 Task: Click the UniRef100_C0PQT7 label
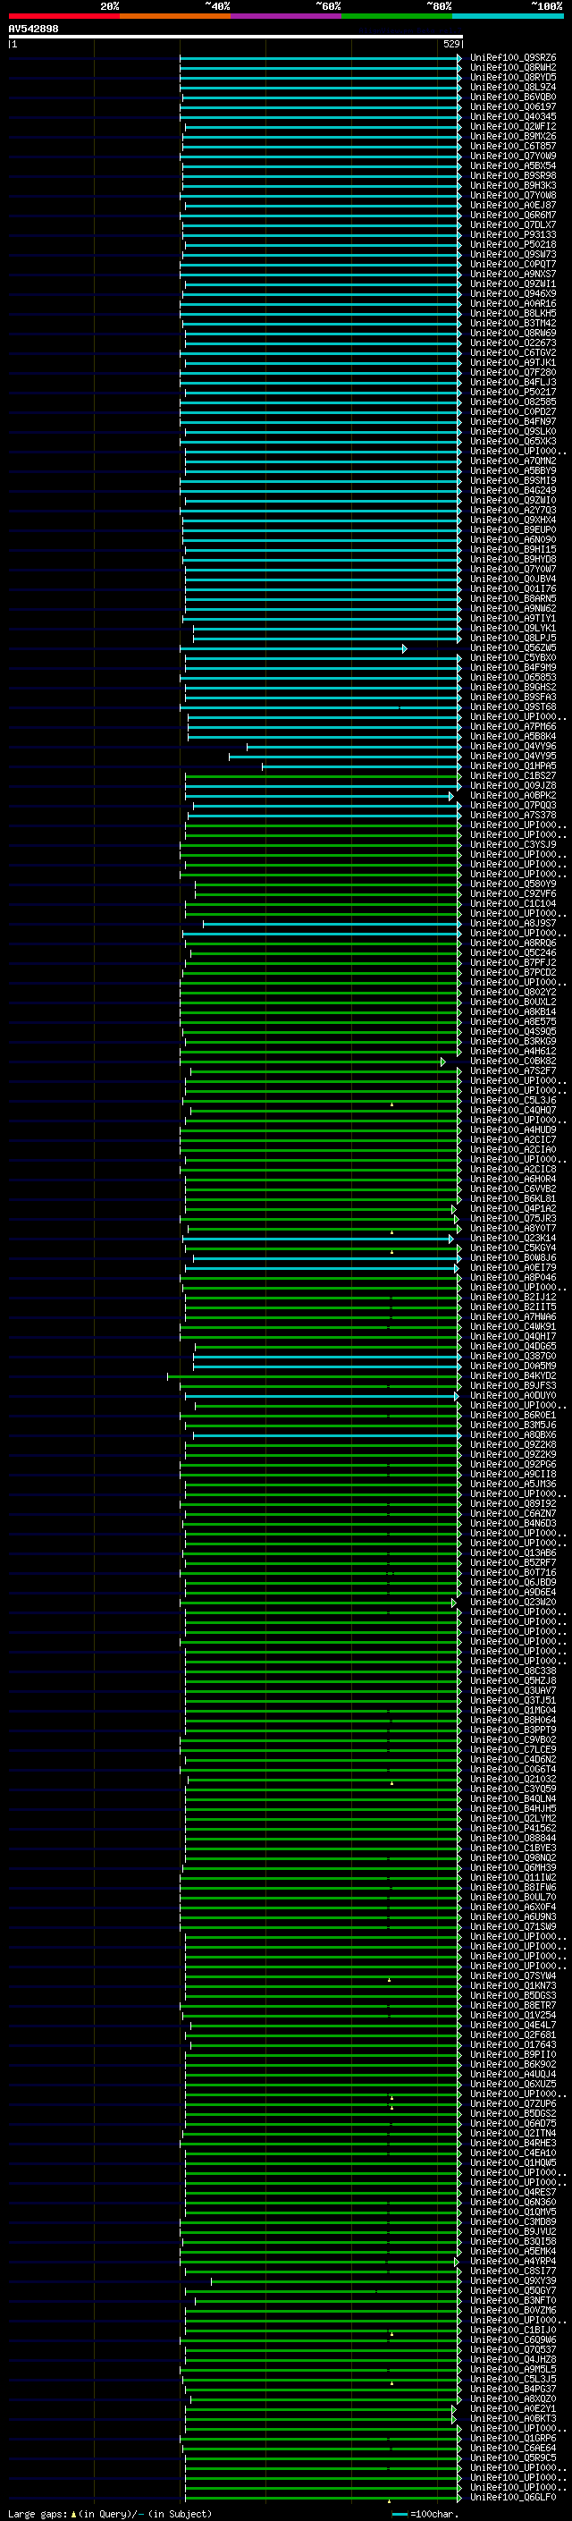point(512,264)
